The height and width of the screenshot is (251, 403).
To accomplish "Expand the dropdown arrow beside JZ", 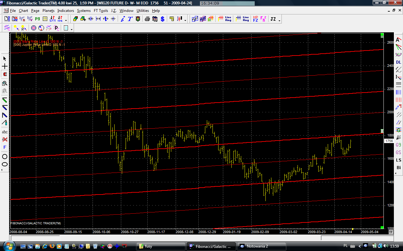I will (x=279, y=20).
